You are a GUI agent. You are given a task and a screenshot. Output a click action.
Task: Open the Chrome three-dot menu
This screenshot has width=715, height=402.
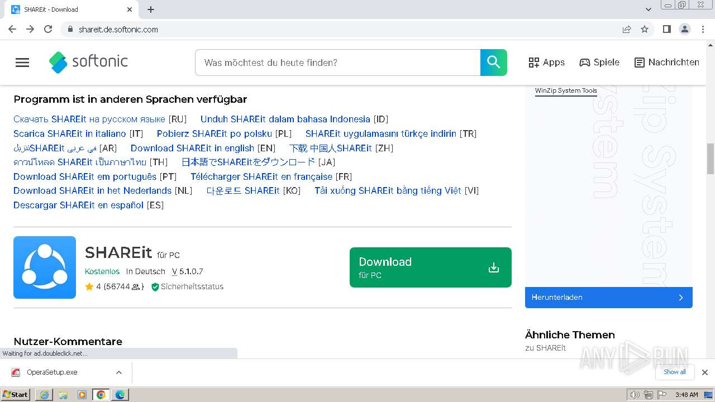(x=703, y=30)
